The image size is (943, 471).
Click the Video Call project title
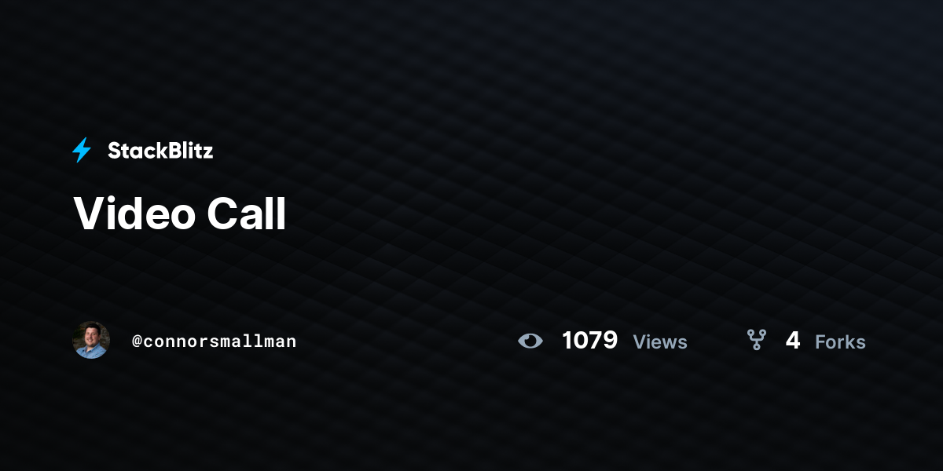pyautogui.click(x=180, y=214)
